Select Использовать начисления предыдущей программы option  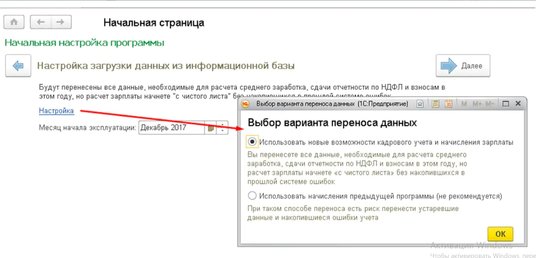252,196
